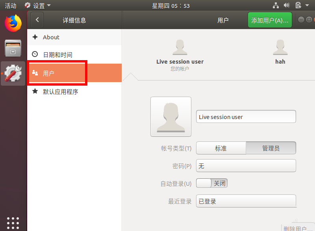315x231 pixels.
Task: Click the Live session user name field
Action: (x=246, y=117)
